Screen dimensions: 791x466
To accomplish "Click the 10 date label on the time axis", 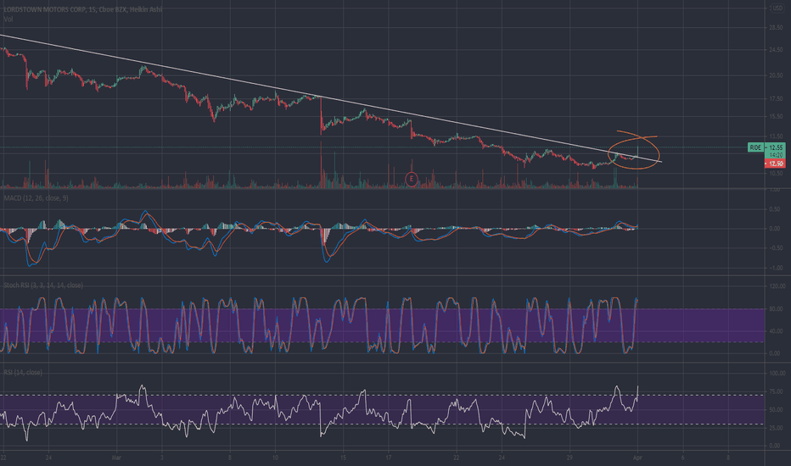I will pos(275,458).
